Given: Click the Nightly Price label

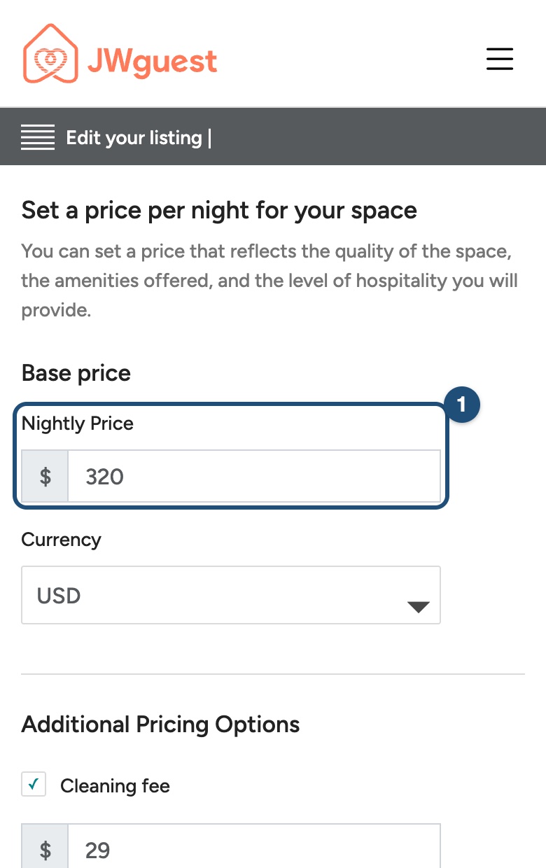Looking at the screenshot, I should [78, 423].
